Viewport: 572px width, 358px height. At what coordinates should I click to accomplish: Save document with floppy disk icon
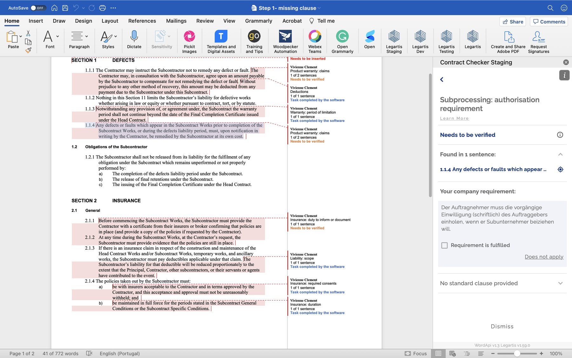tap(65, 8)
